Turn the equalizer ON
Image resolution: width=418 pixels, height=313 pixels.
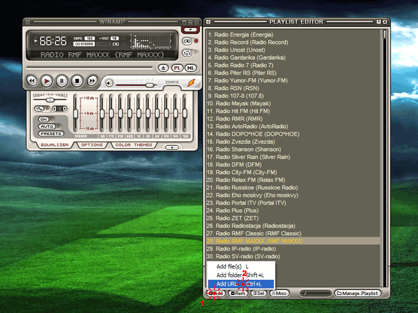[43, 119]
